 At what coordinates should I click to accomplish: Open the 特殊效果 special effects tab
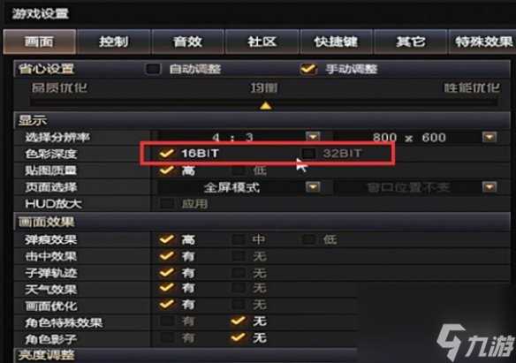[482, 42]
